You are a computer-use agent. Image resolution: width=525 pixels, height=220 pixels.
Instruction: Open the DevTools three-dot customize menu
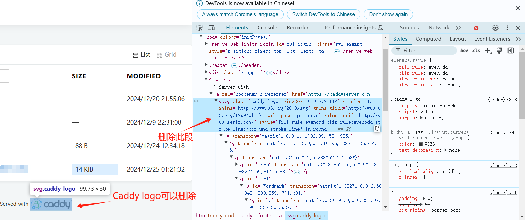tap(507, 28)
